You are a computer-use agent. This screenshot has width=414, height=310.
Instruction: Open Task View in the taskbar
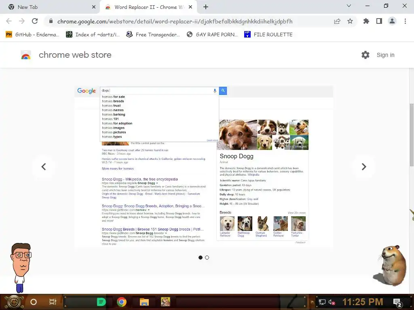[53, 302]
